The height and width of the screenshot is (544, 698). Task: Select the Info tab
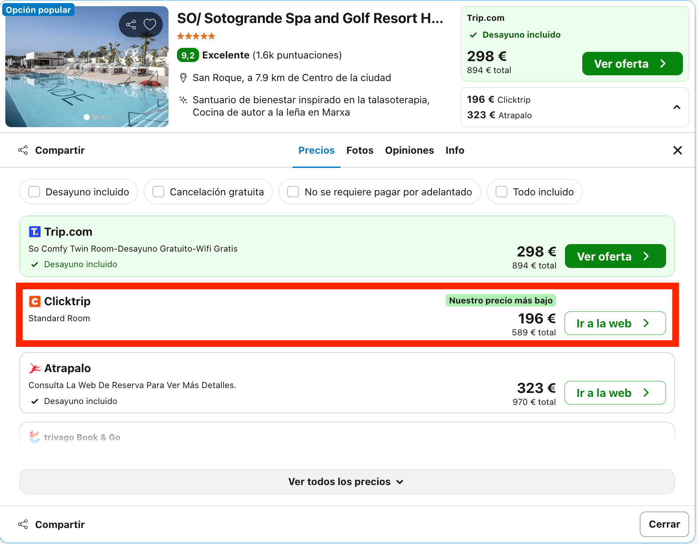pos(455,150)
